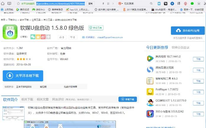Screen dimensions: 206x128
Task: Click the QQ游戏大厅 pirate penguin icon
Action: [x=150, y=103]
